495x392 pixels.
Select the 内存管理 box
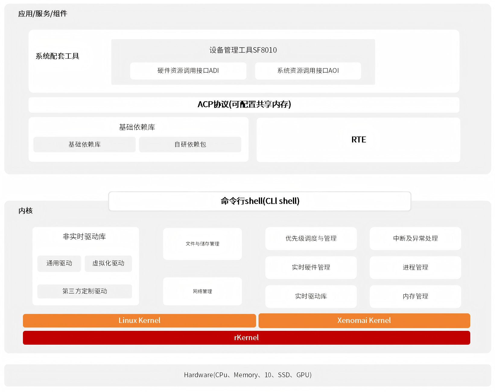pyautogui.click(x=415, y=296)
